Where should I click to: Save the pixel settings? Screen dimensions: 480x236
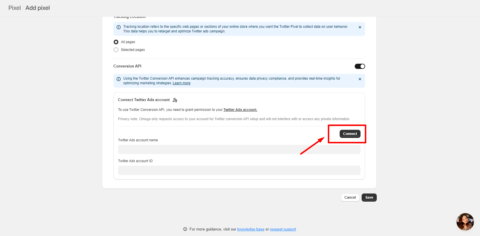click(369, 197)
